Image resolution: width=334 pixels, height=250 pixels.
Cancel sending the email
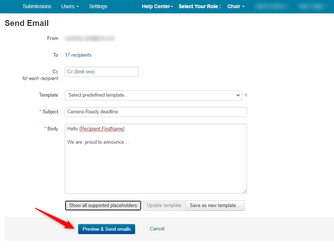pyautogui.click(x=157, y=229)
